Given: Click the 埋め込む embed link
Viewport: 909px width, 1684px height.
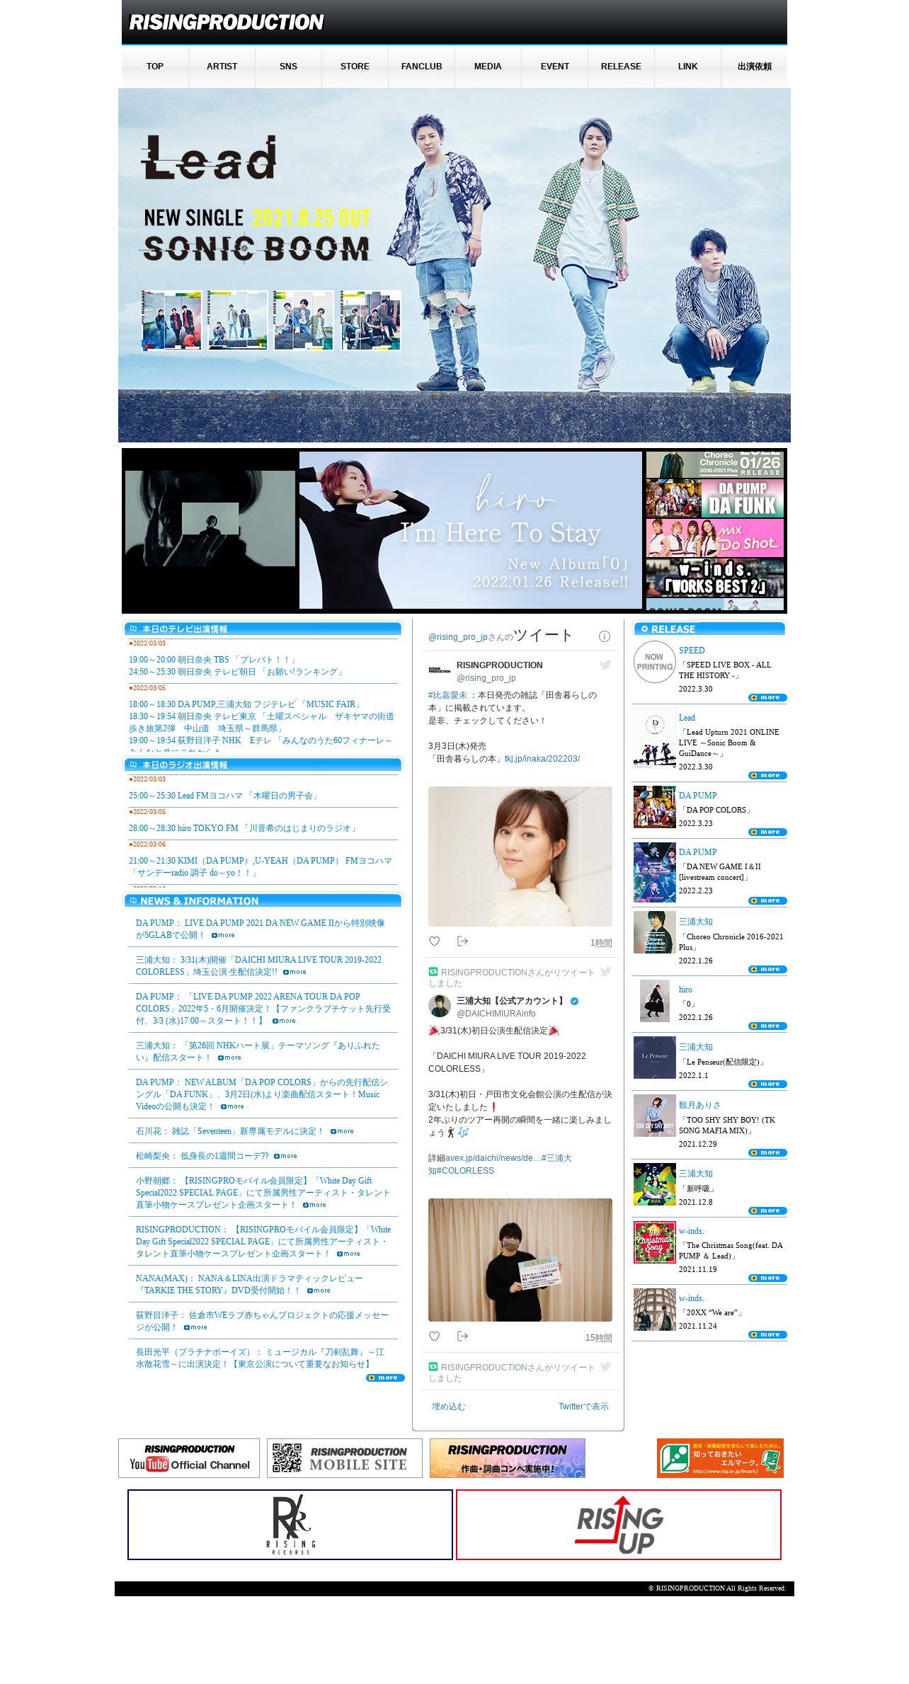Looking at the screenshot, I should click(x=449, y=1407).
